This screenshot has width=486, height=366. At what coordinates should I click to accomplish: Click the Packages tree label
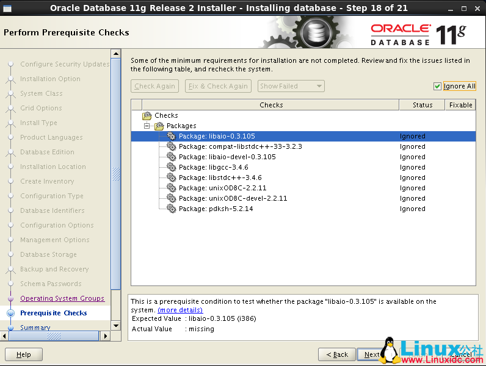(181, 126)
